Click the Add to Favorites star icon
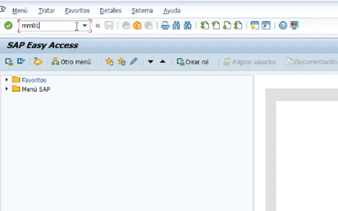Viewport: 338px width, 211px height. pyautogui.click(x=110, y=62)
